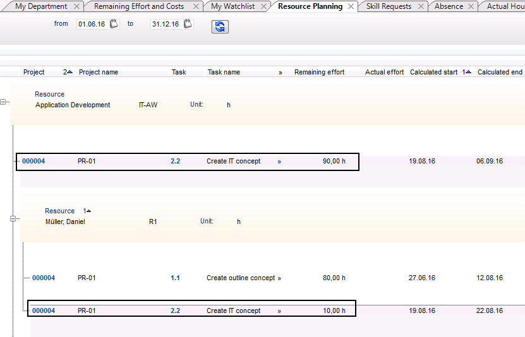Sort by the Remaining effort column header

320,72
